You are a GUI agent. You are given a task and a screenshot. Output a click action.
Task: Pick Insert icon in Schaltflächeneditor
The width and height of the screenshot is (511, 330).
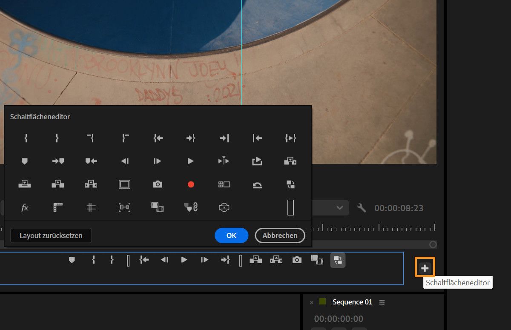[290, 161]
